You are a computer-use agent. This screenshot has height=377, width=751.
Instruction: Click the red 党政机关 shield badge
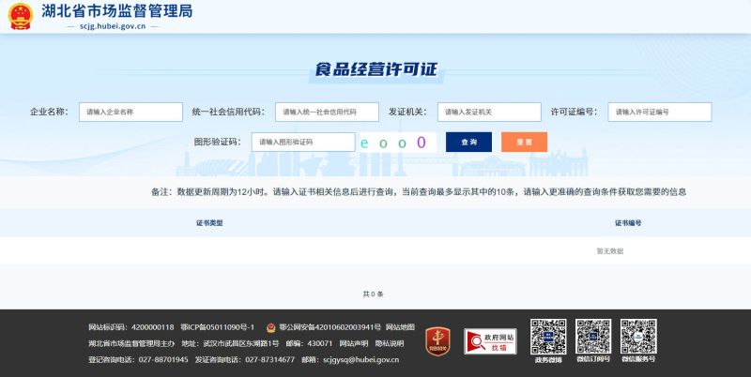[x=437, y=341]
